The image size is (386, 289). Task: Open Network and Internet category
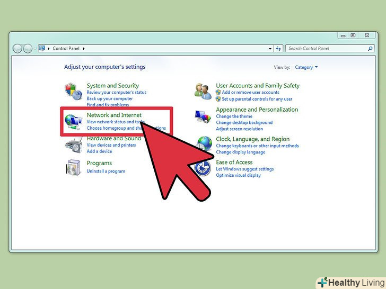[114, 115]
